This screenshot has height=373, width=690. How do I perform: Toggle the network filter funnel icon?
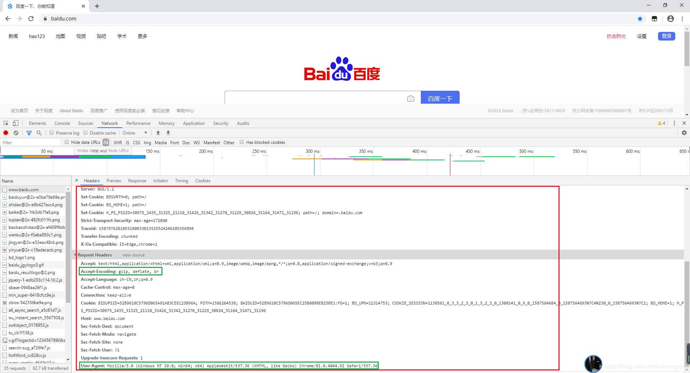tap(29, 133)
